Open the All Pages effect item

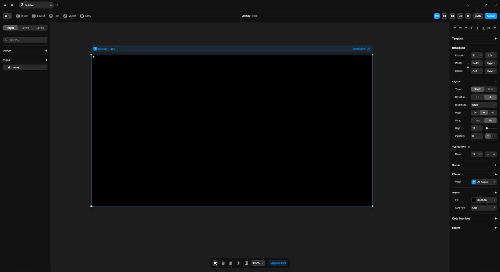pos(484,182)
